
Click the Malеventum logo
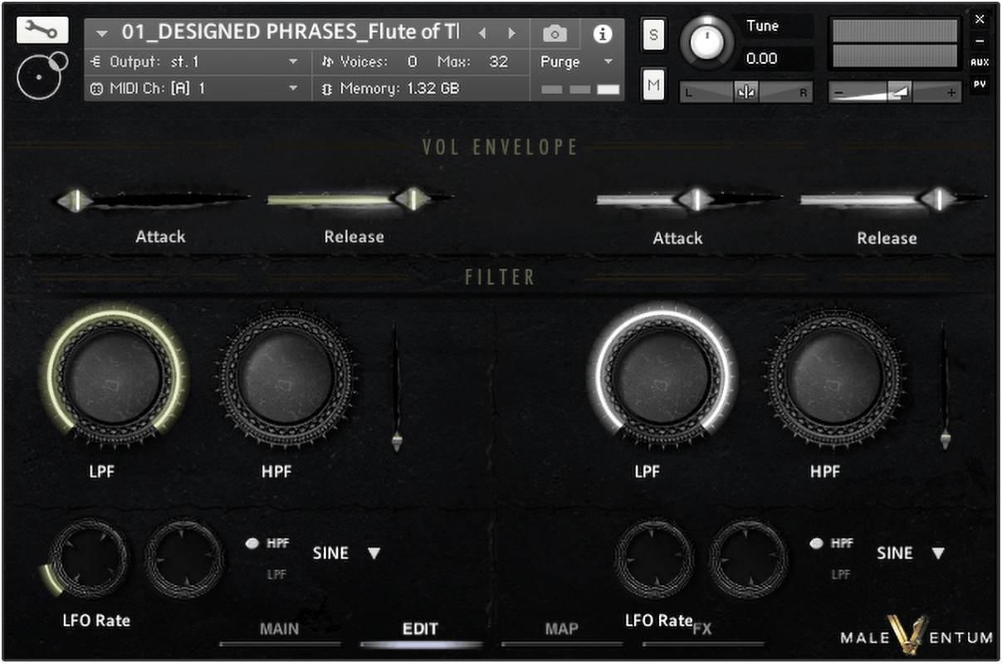click(916, 637)
